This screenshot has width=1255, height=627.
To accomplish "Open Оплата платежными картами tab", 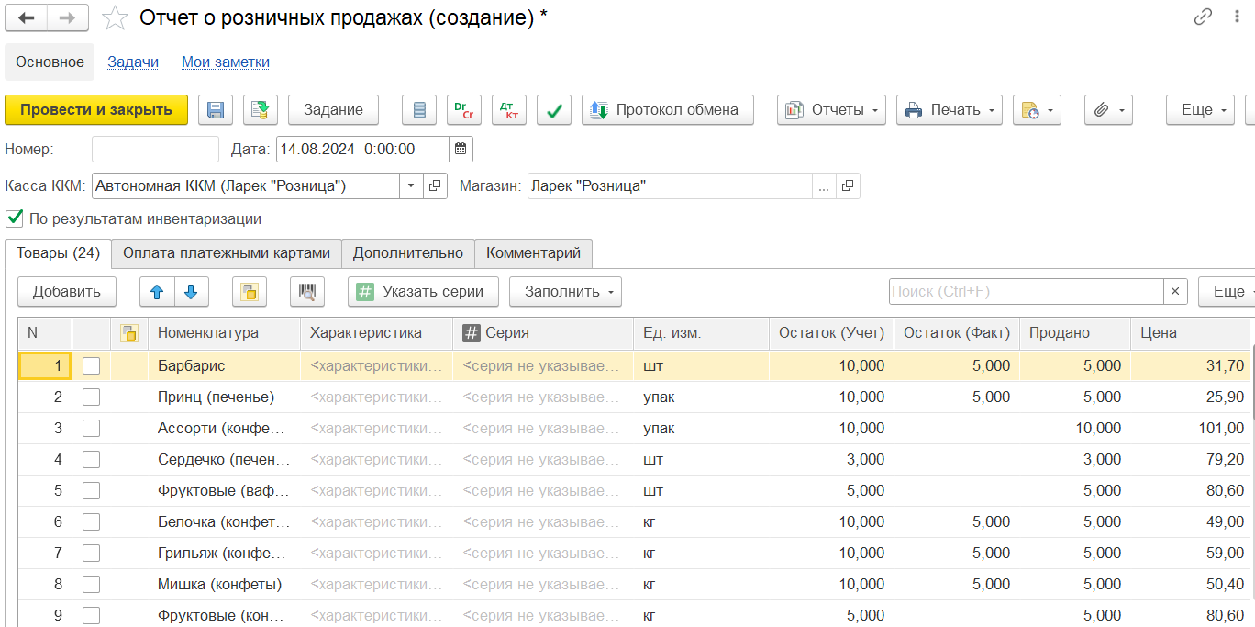I will (227, 253).
